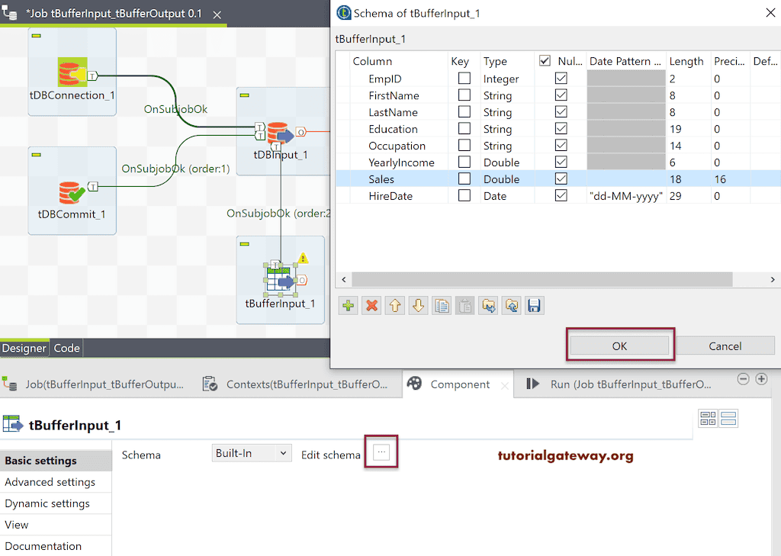Click the schema table scroll left arrow

tap(344, 279)
